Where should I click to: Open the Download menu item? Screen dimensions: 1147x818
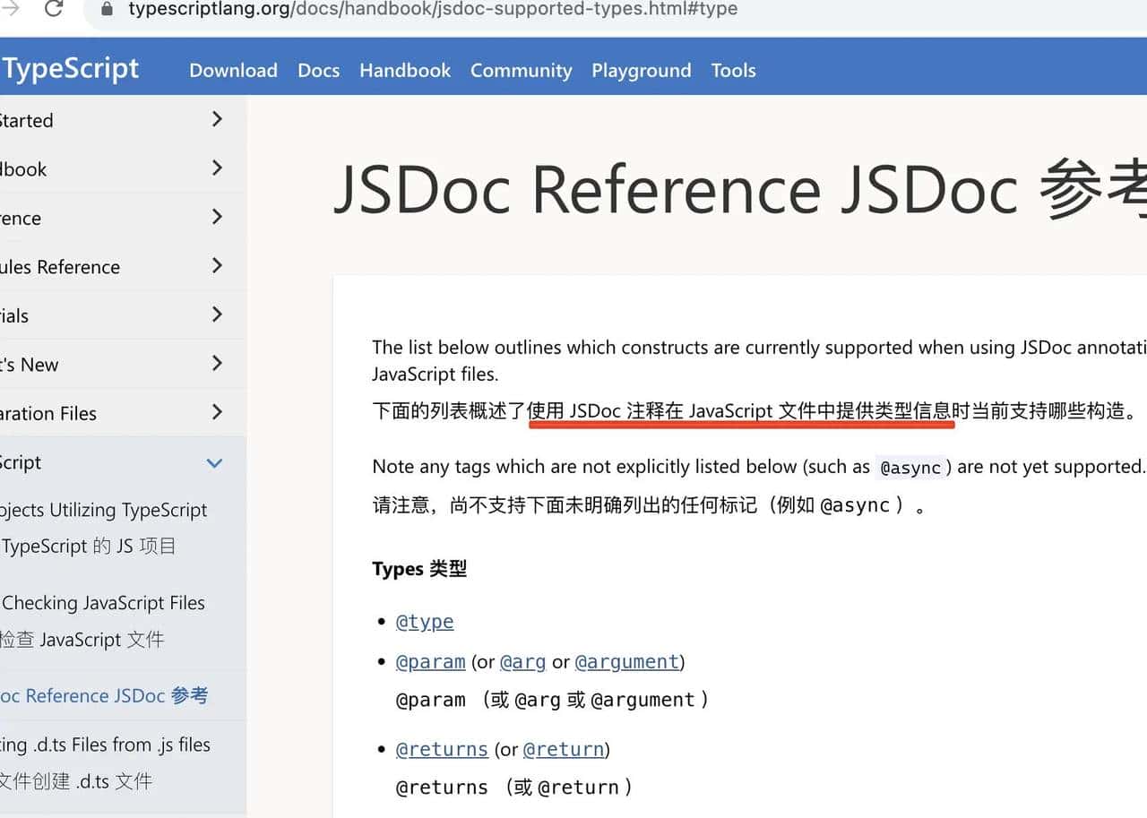click(232, 70)
